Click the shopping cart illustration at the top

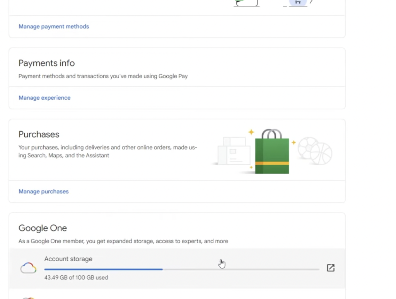click(x=297, y=2)
